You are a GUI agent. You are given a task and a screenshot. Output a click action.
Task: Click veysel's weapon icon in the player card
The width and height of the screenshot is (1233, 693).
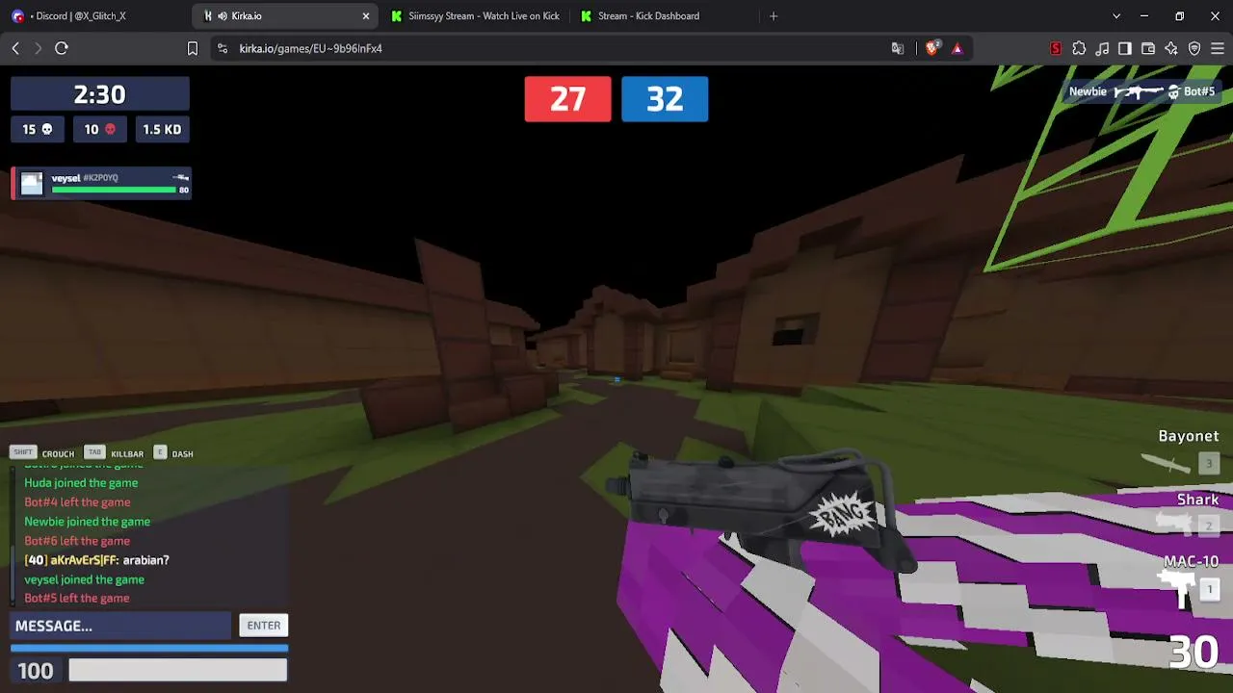point(180,177)
